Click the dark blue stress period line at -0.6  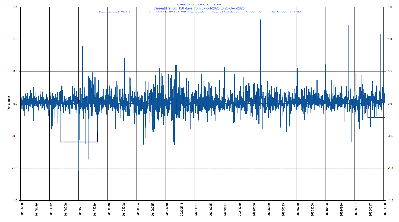pyautogui.click(x=79, y=142)
